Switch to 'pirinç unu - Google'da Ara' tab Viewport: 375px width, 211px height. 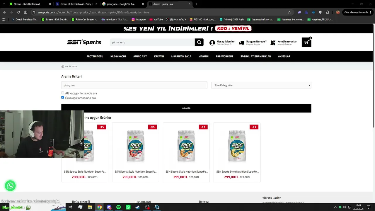point(123,4)
